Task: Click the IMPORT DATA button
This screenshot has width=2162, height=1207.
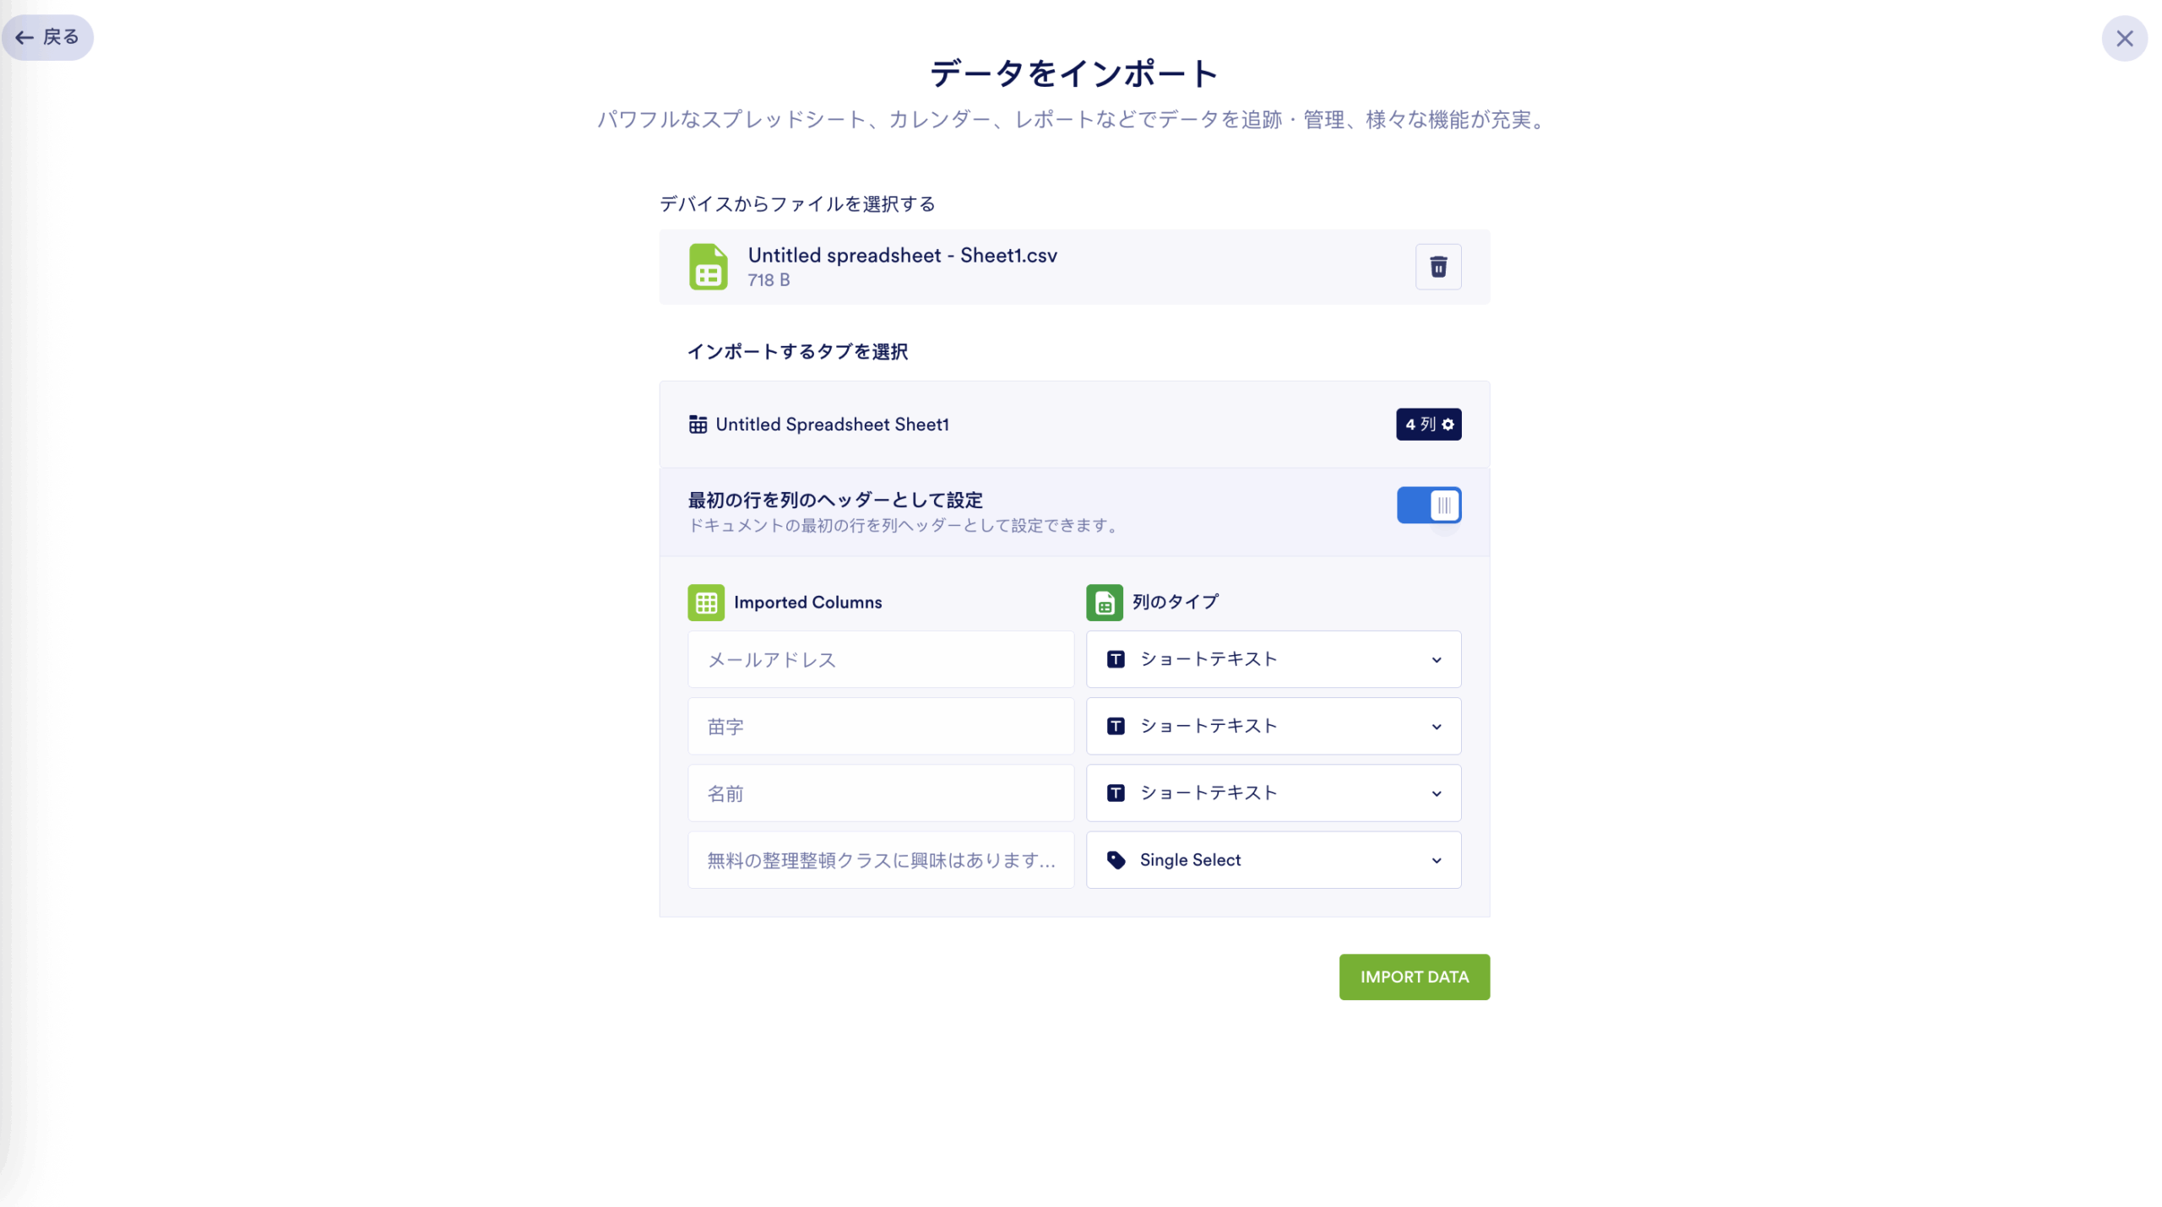Action: coord(1414,977)
